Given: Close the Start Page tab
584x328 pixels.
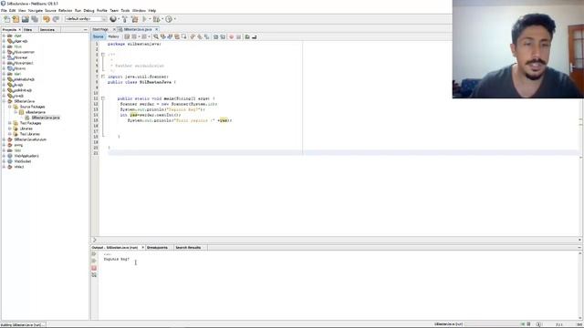Looking at the screenshot, I should point(114,29).
